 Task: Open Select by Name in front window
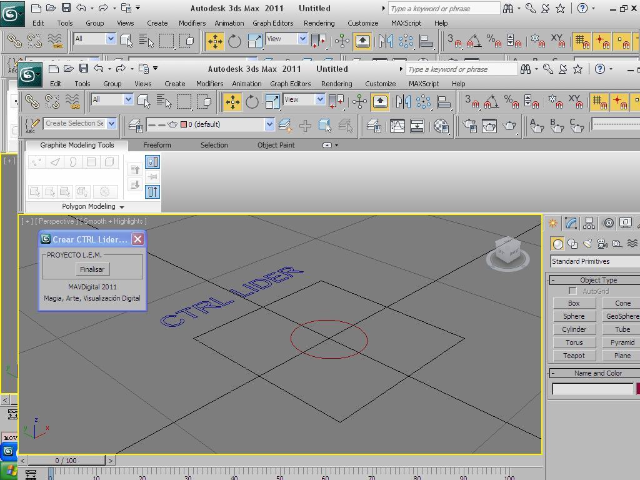coord(164,101)
